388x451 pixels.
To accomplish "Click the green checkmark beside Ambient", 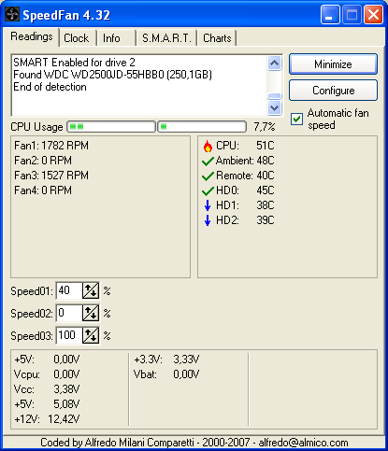I will 208,162.
